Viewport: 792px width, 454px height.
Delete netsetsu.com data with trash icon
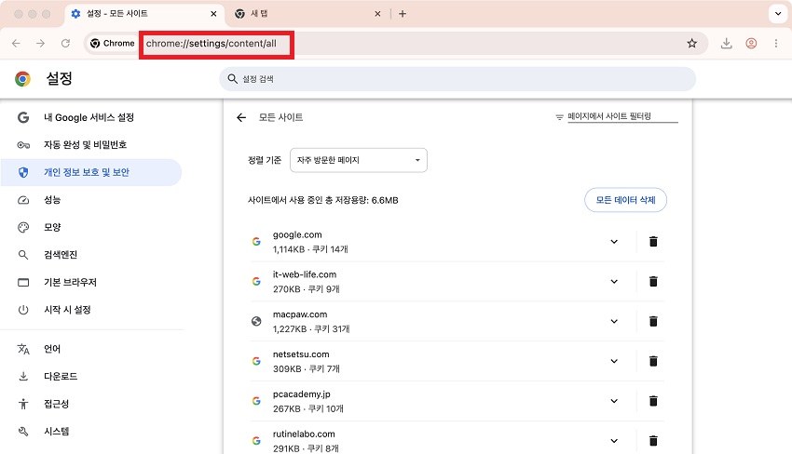(x=653, y=361)
